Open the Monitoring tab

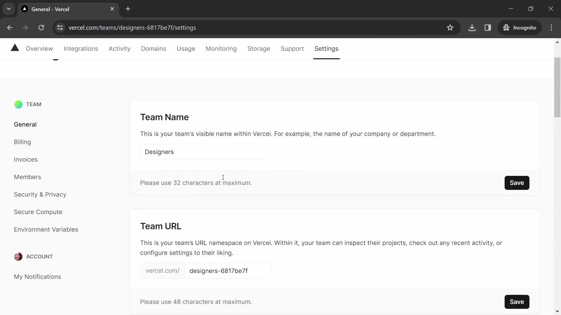(x=221, y=48)
